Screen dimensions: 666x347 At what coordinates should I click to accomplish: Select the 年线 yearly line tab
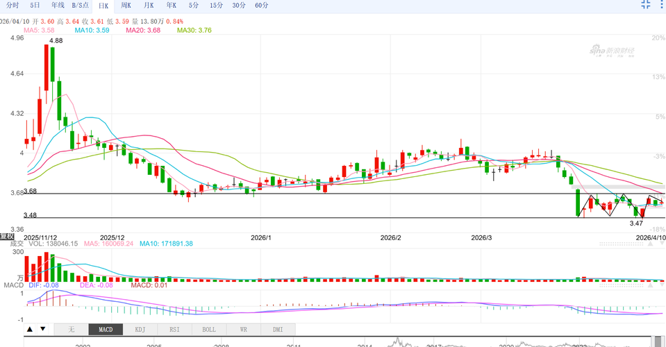tap(58, 5)
